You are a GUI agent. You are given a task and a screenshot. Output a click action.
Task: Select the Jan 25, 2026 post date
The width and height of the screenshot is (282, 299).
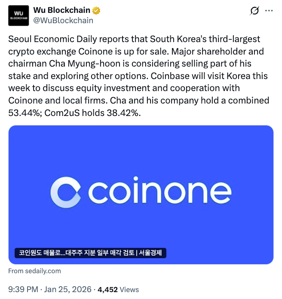[69, 290]
